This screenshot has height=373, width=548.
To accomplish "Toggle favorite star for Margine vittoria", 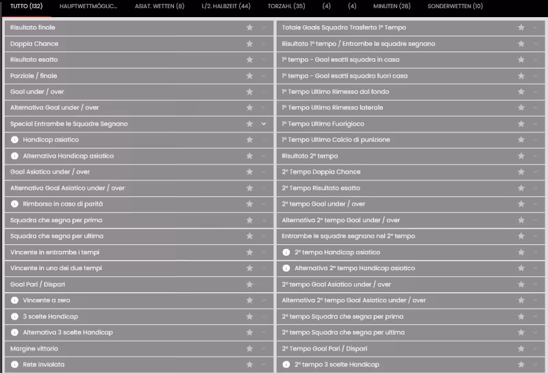I will click(x=249, y=348).
